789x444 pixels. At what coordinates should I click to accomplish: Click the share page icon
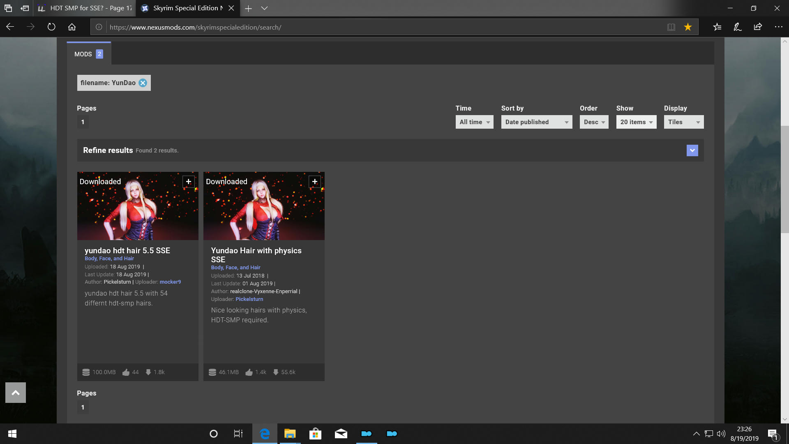[x=758, y=27]
